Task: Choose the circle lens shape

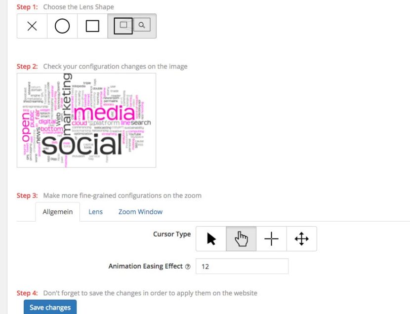Action: [x=62, y=26]
